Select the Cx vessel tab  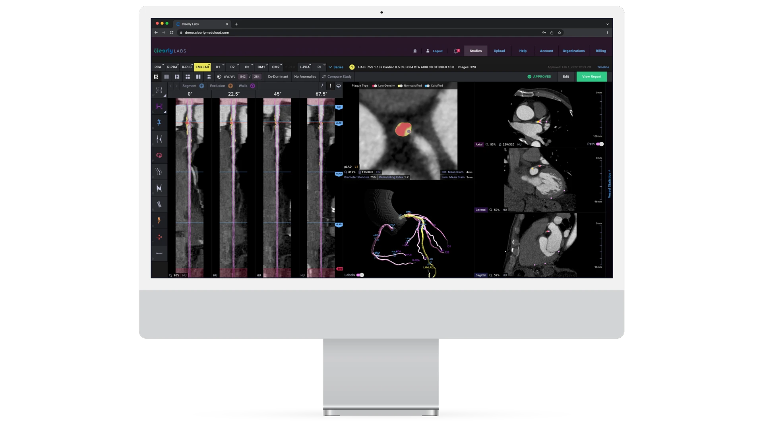(x=247, y=67)
